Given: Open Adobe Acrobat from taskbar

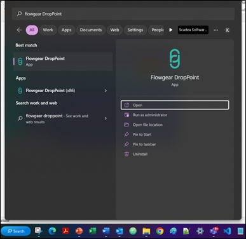Looking at the screenshot, I should click(x=65, y=231).
